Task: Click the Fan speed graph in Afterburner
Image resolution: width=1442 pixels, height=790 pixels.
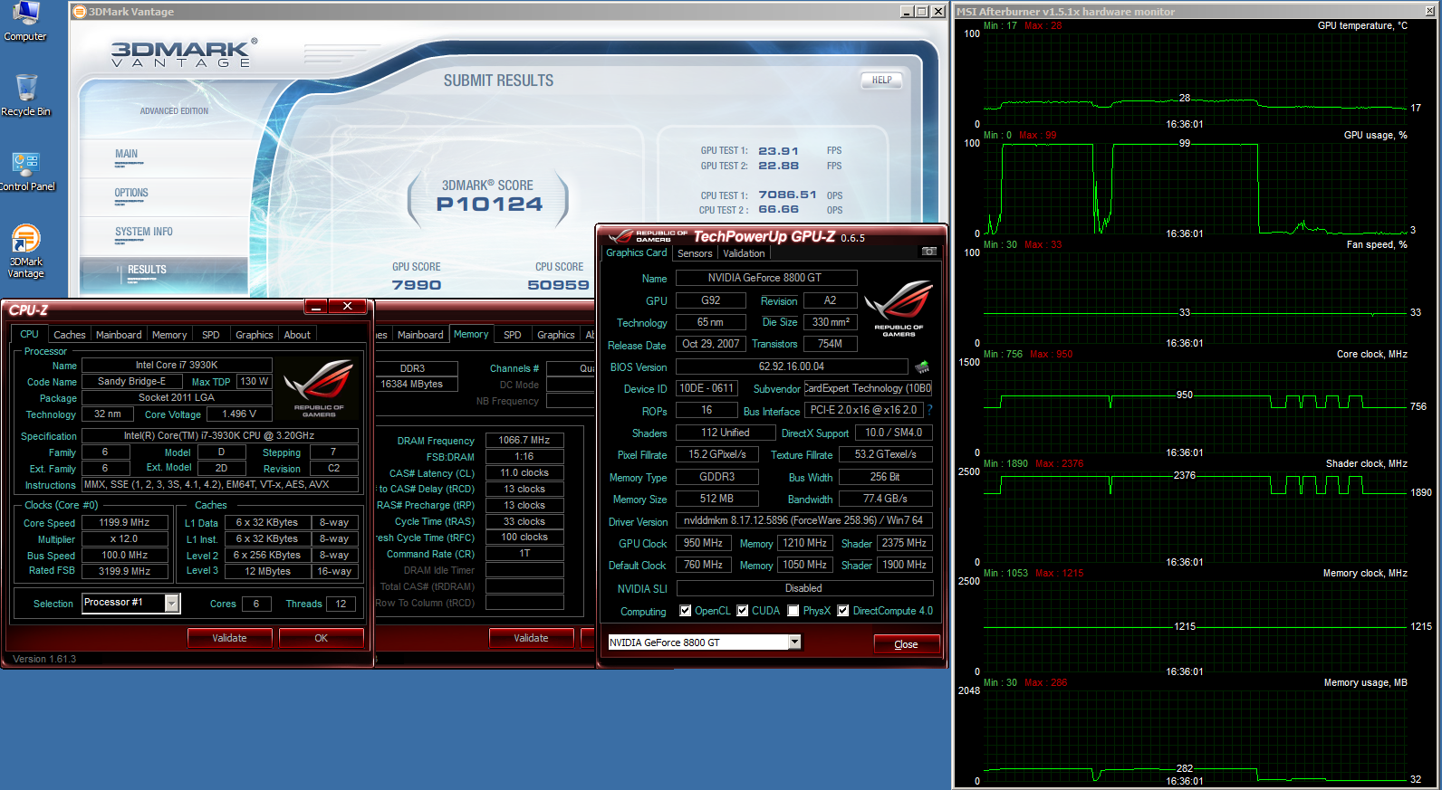Action: [1196, 297]
